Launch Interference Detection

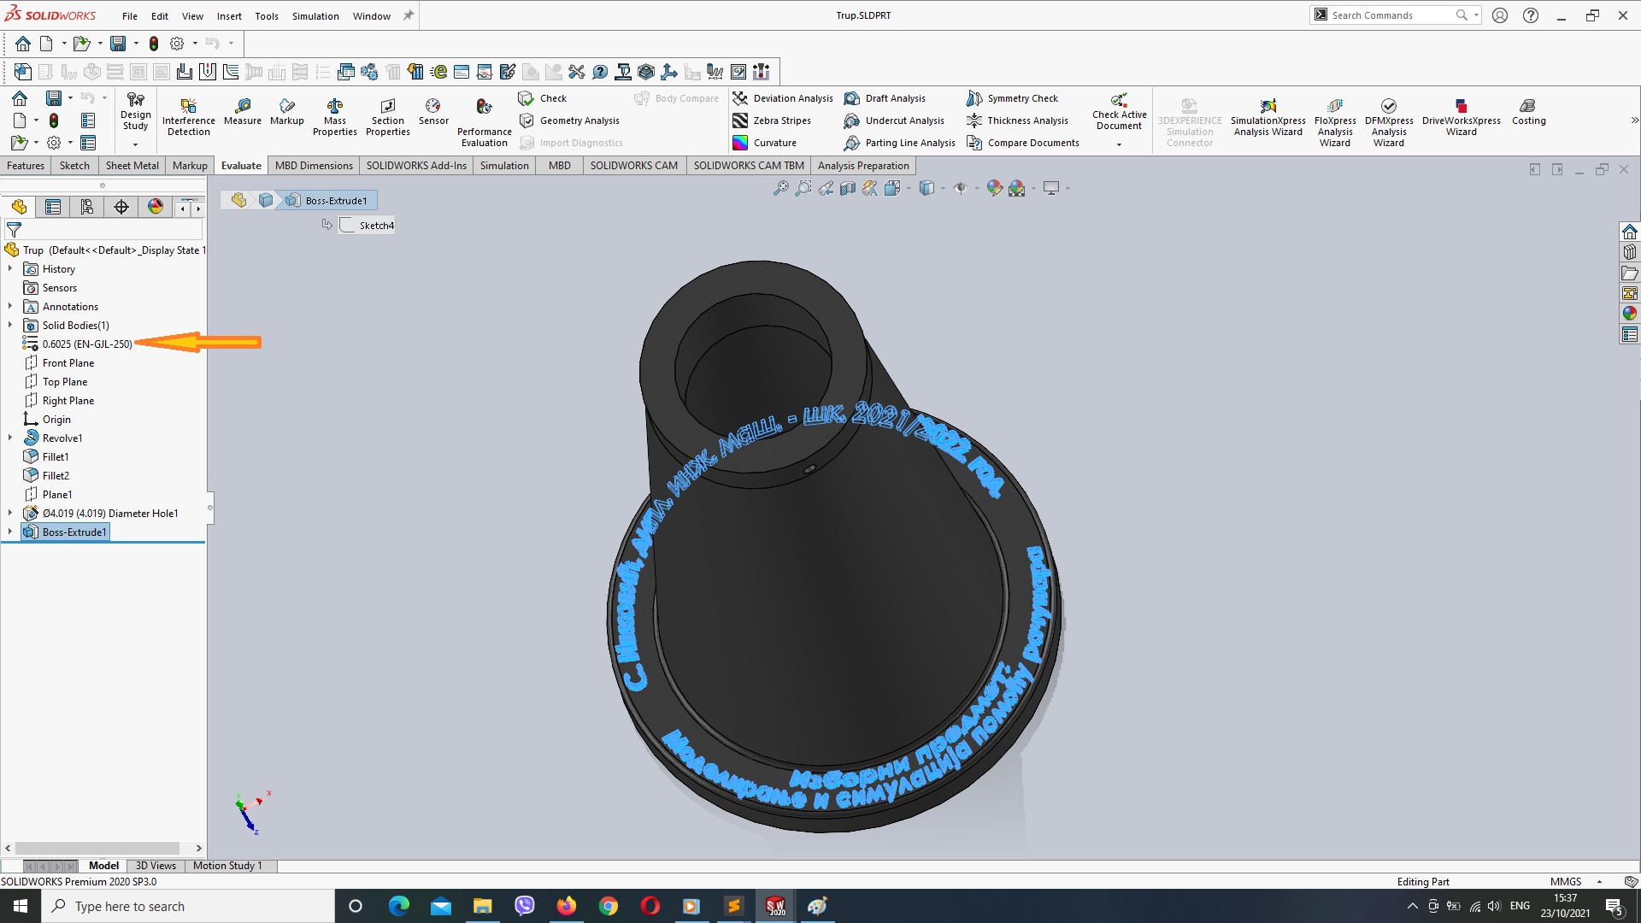point(188,116)
